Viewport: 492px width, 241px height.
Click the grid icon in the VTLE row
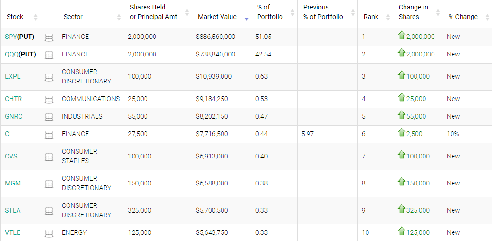click(x=49, y=233)
